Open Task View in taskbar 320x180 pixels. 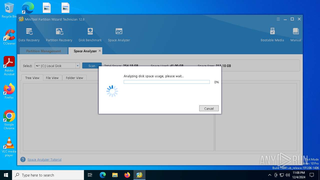[x=90, y=175]
